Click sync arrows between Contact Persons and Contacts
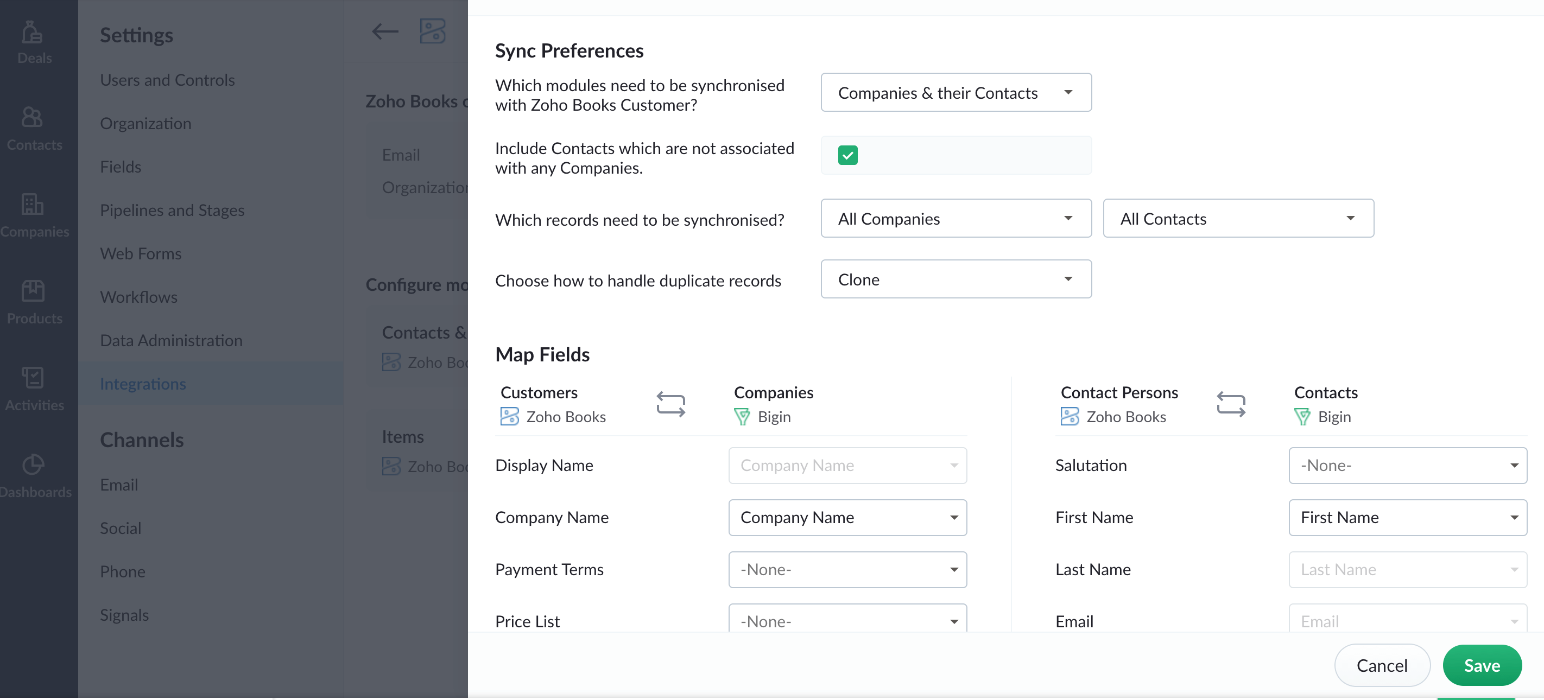Viewport: 1544px width, 700px height. pos(1231,404)
